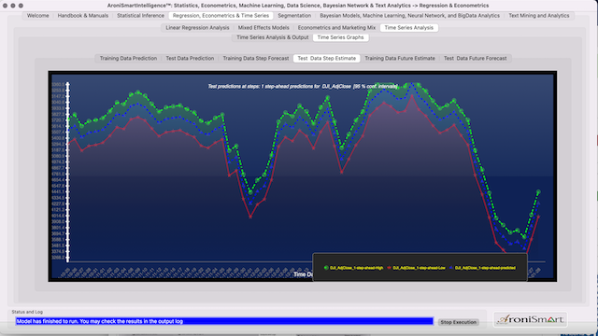Click blue triangle marker for 1-step-ahead-predicted legend
Image resolution: width=598 pixels, height=336 pixels.
click(x=451, y=268)
